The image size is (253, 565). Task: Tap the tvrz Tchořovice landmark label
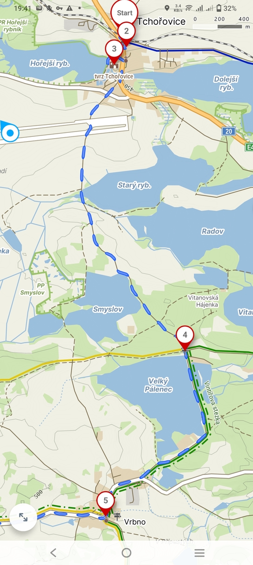pyautogui.click(x=114, y=76)
